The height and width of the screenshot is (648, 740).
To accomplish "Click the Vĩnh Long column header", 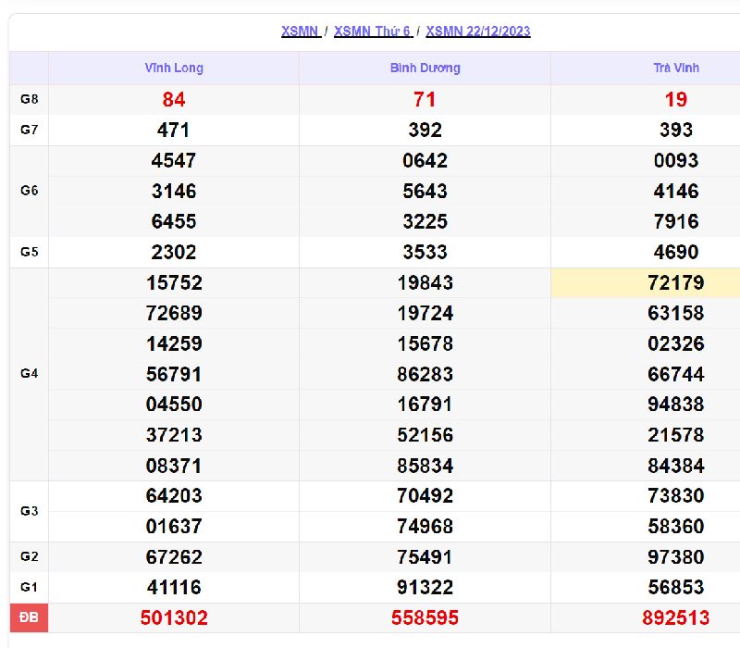I will tap(174, 69).
